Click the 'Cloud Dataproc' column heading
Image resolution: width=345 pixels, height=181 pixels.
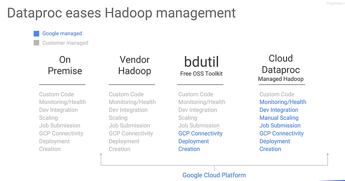coord(281,64)
